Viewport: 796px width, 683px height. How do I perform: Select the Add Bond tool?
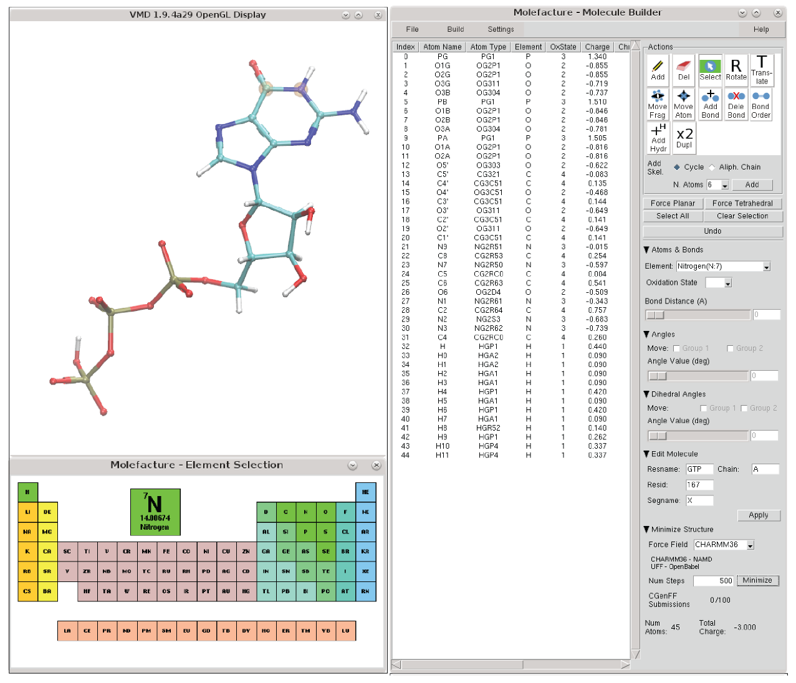click(710, 104)
